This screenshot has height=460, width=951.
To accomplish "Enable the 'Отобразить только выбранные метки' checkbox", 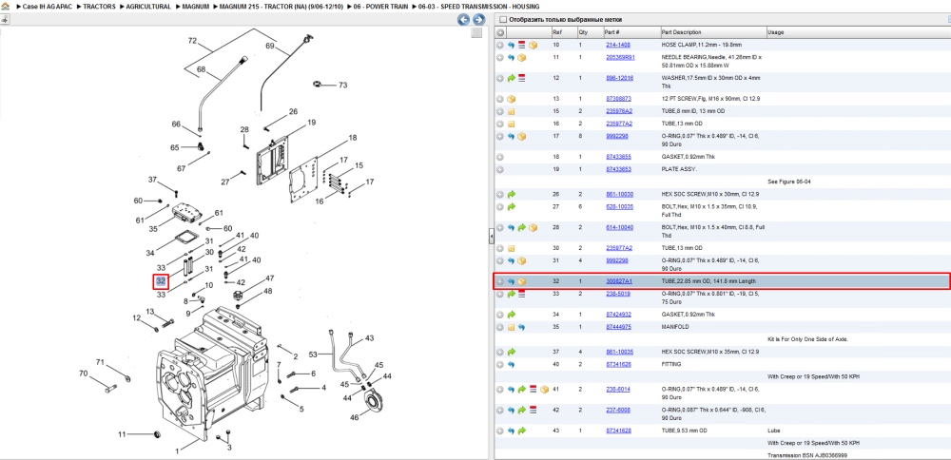I will (502, 19).
